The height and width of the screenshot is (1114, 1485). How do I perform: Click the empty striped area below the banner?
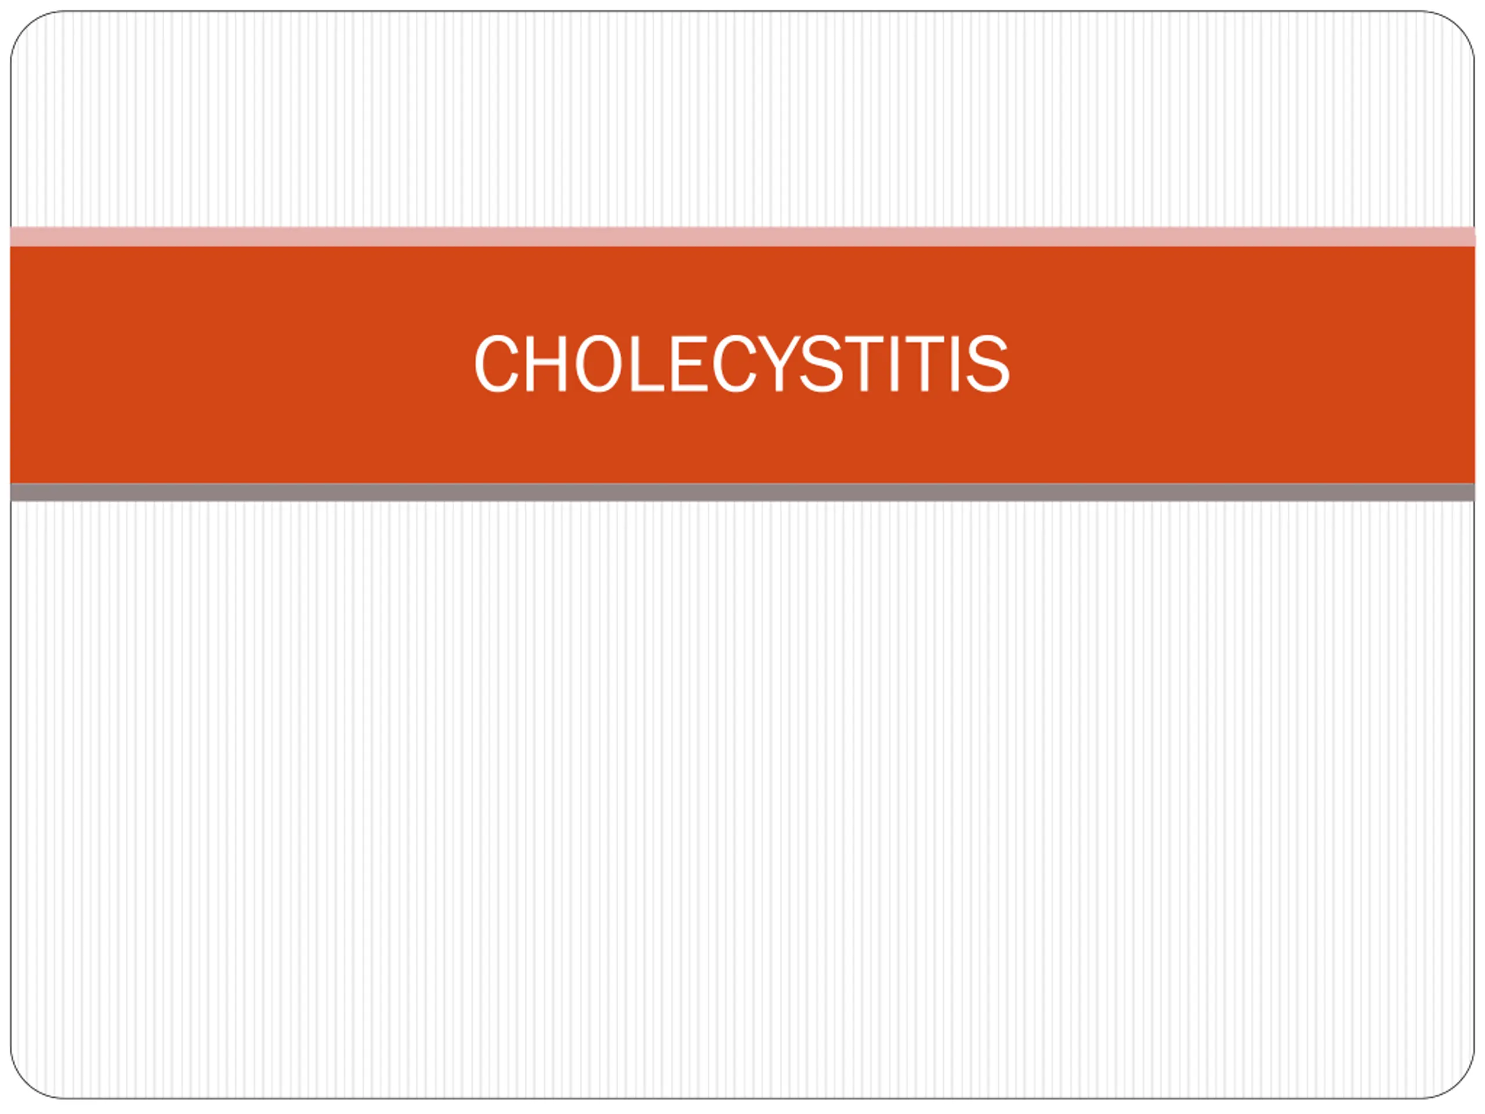point(742,799)
